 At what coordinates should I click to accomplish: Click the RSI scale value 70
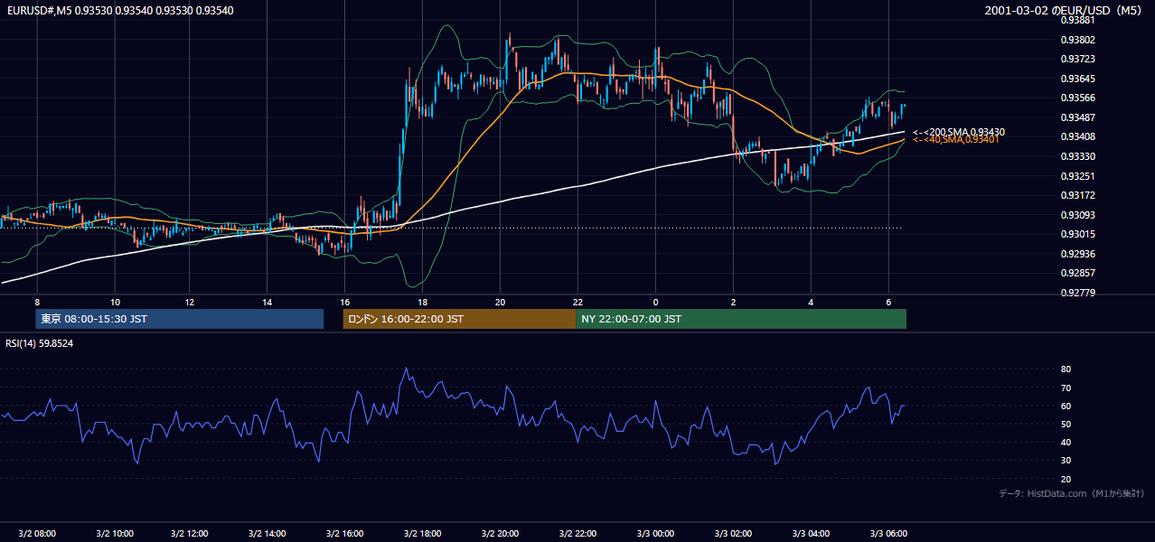point(1066,388)
